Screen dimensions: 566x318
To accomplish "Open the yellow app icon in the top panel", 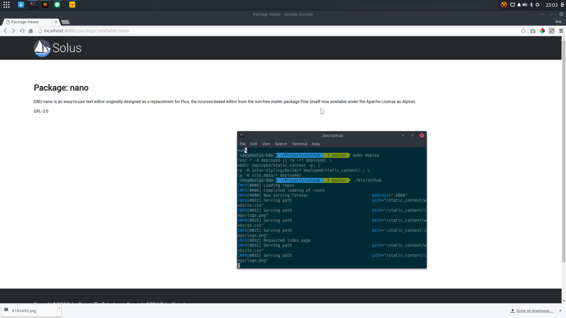I will tap(72, 5).
